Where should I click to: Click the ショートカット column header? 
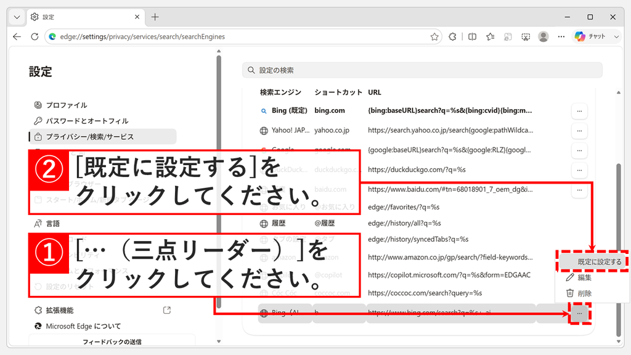[x=338, y=92]
